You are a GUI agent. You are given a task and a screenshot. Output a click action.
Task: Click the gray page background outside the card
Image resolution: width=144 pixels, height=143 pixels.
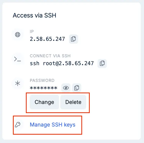click(x=72, y=141)
